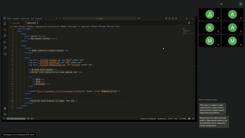245x138 pixels.
Task: Click the command center search box
Action: [100, 18]
